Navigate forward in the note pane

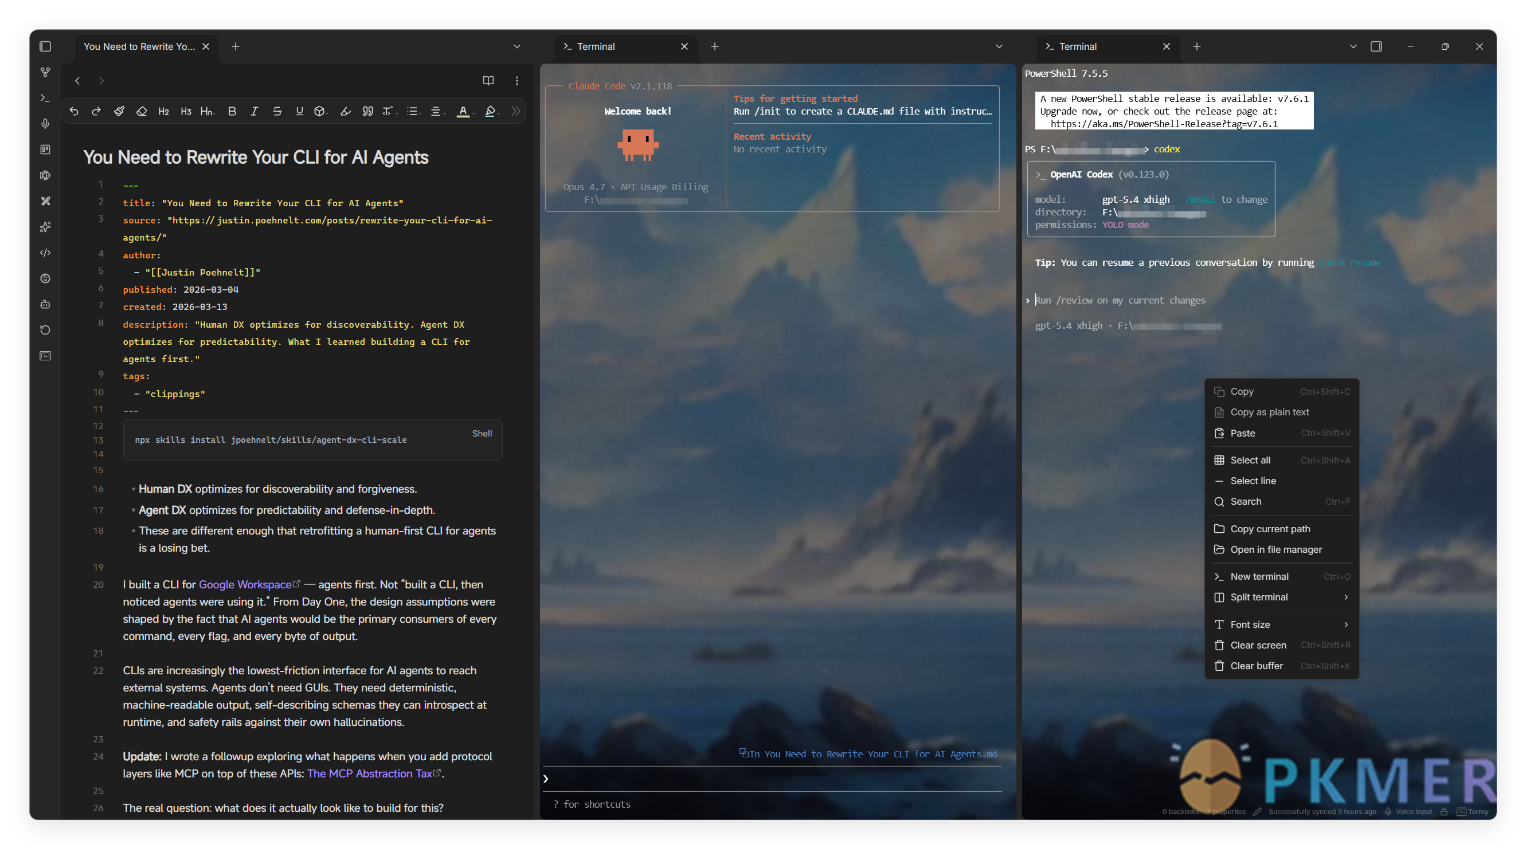coord(101,81)
